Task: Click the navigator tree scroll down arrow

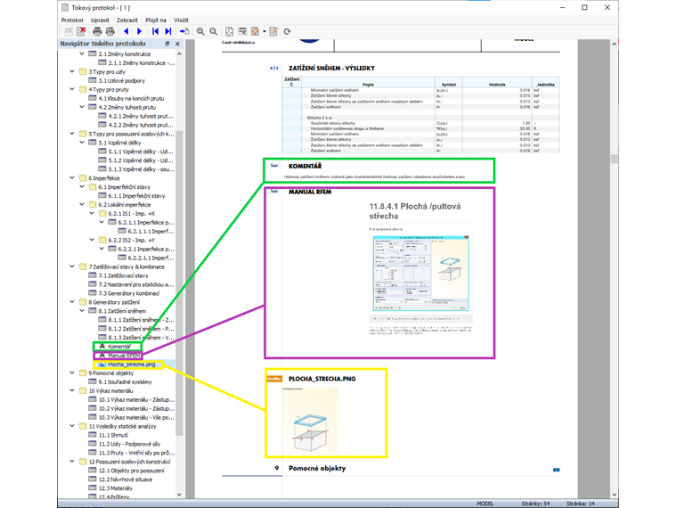Action: [179, 495]
